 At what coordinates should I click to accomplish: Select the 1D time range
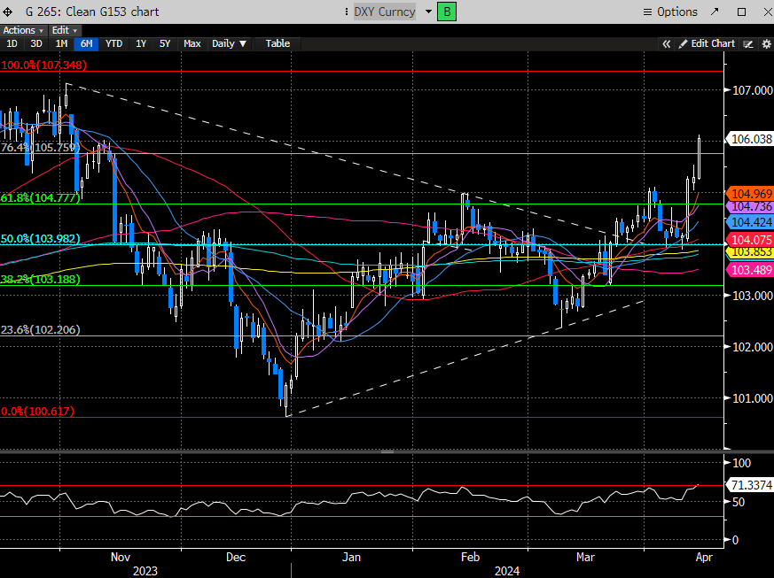click(x=12, y=43)
